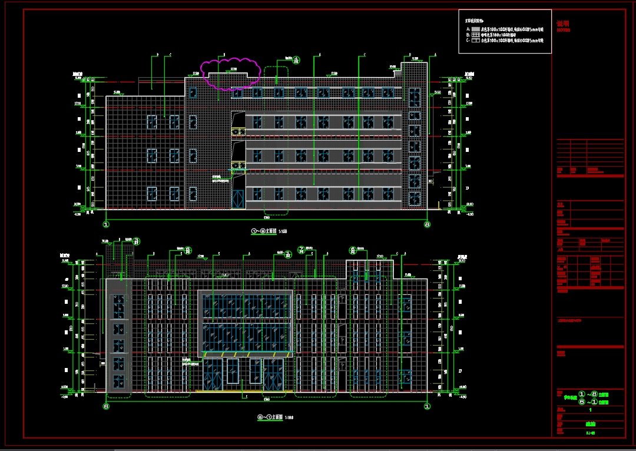The image size is (636, 451).
Task: Click the hatch pattern C swatch in legend
Action: pyautogui.click(x=476, y=41)
